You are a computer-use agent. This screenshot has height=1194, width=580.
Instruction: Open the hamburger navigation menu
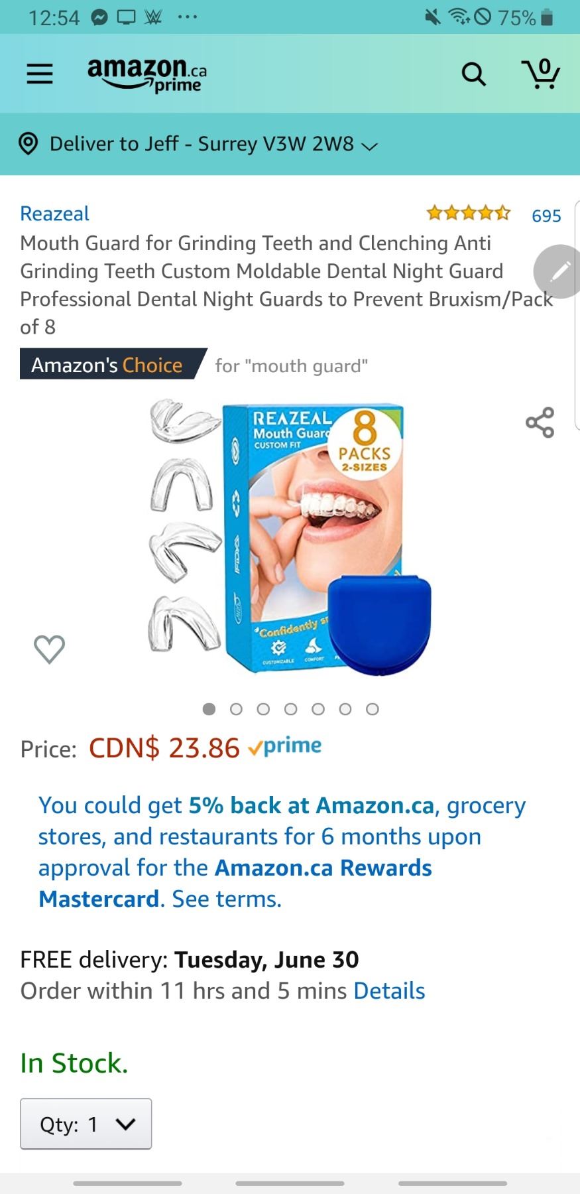coord(39,74)
